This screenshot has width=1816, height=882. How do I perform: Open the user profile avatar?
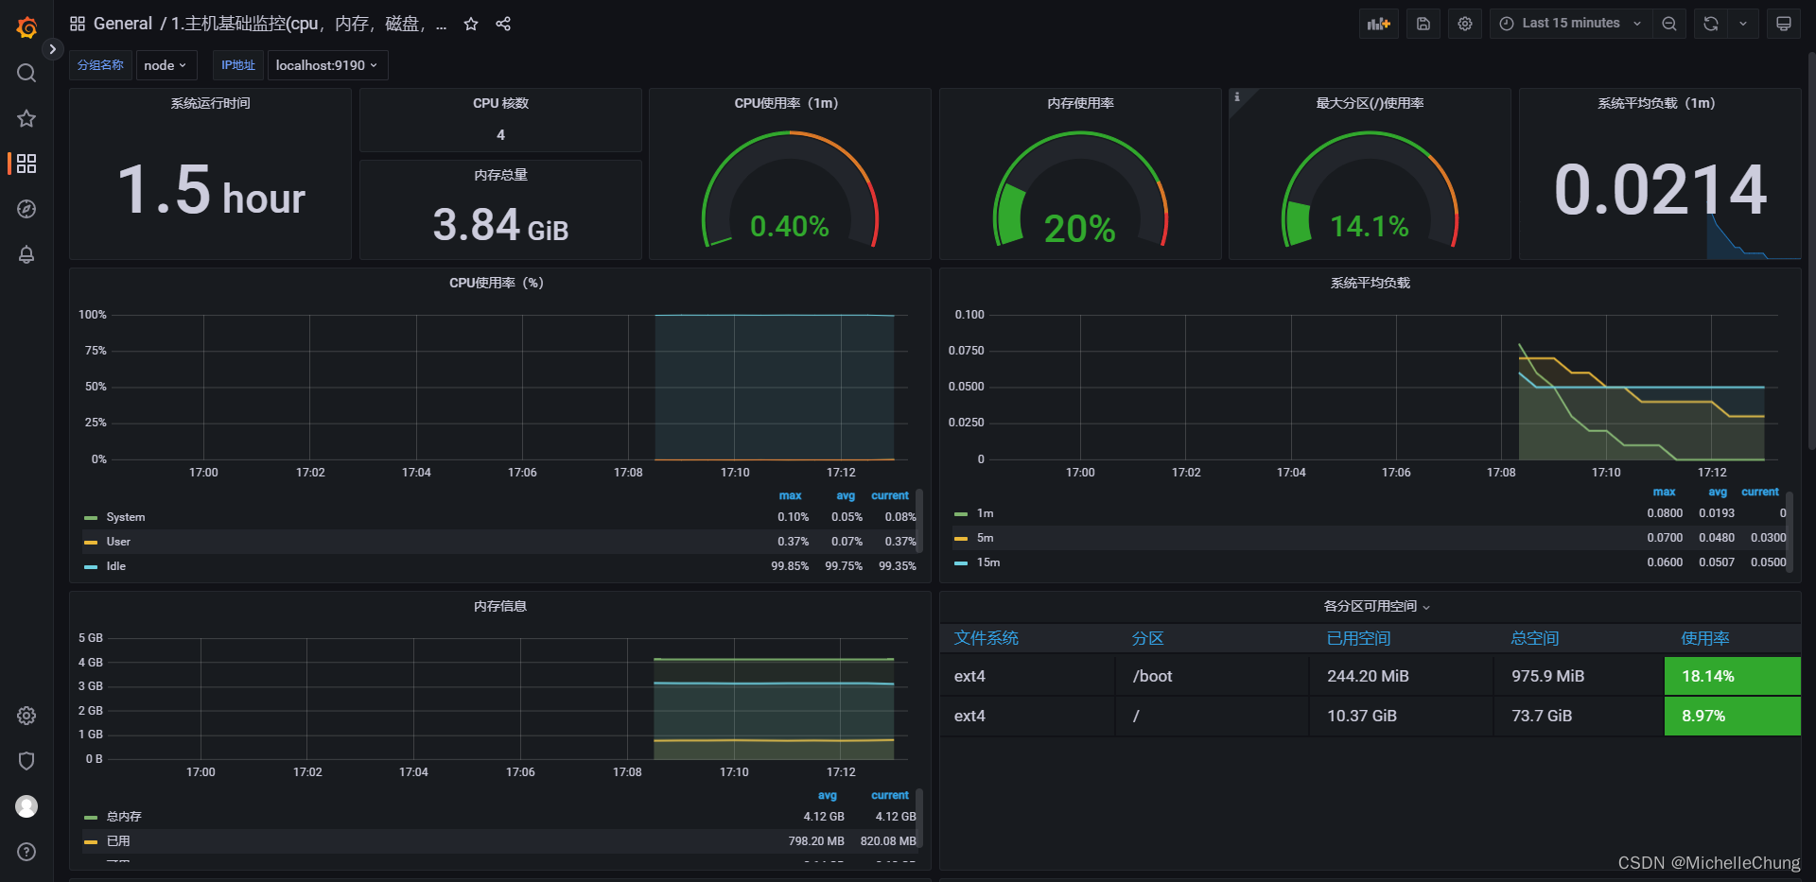pyautogui.click(x=26, y=806)
